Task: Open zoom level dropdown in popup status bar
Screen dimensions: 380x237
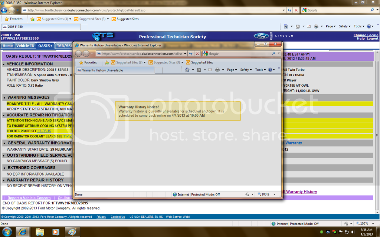Action: pyautogui.click(x=274, y=194)
